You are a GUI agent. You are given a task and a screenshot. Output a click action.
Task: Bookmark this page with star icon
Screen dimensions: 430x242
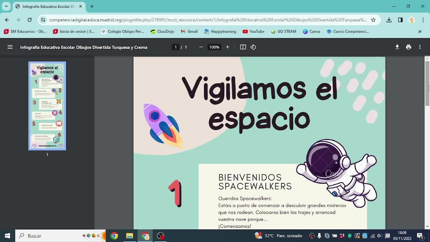[x=373, y=20]
